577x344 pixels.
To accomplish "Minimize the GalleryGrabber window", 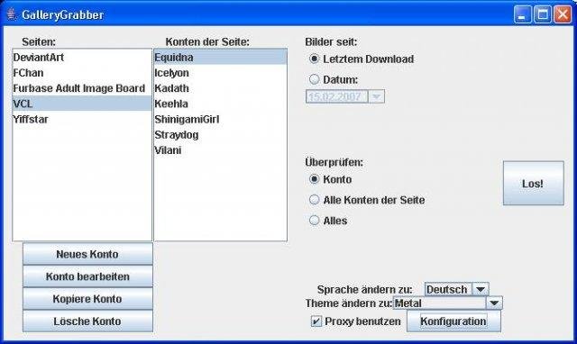I will point(522,15).
